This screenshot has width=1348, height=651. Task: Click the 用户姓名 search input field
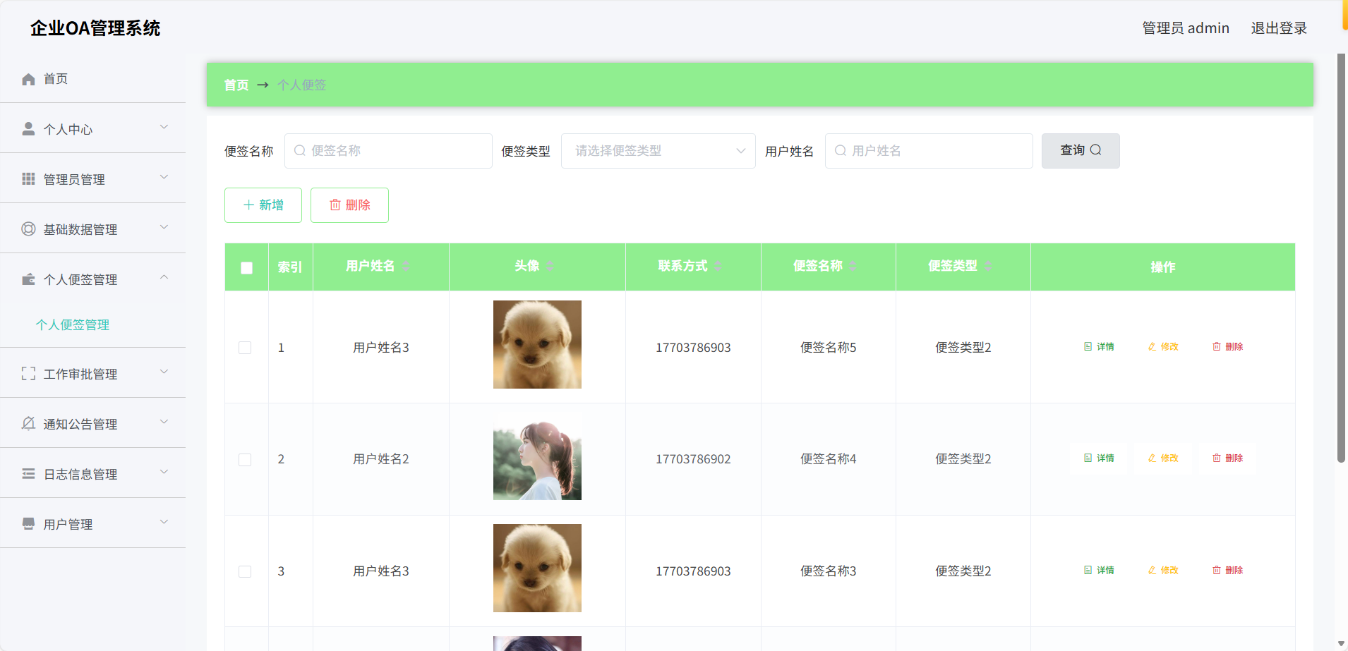pos(929,151)
